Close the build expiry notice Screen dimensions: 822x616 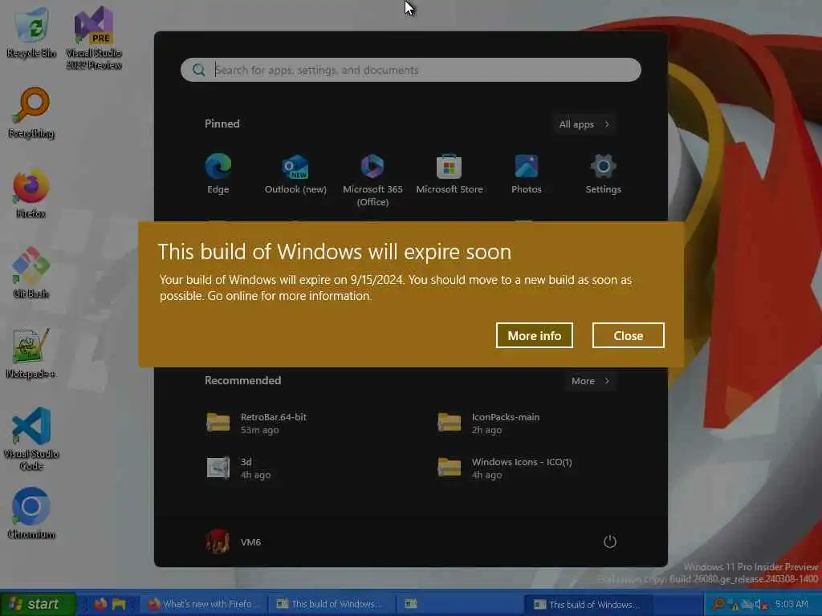coord(628,335)
